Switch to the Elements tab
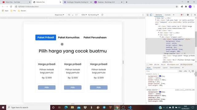The image size is (197, 110). pos(159,15)
